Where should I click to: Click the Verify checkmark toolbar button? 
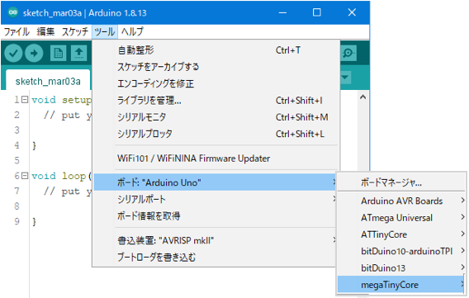[13, 53]
